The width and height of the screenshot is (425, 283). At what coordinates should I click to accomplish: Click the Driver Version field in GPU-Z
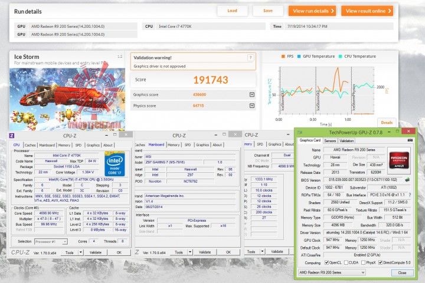367,232
